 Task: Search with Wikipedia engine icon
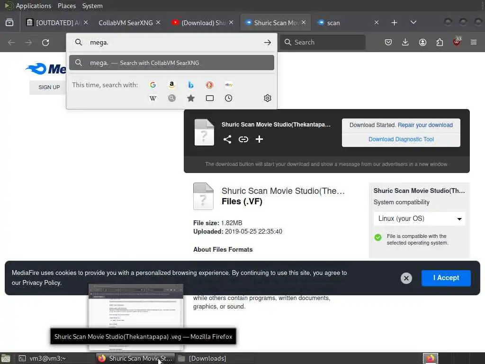[153, 99]
